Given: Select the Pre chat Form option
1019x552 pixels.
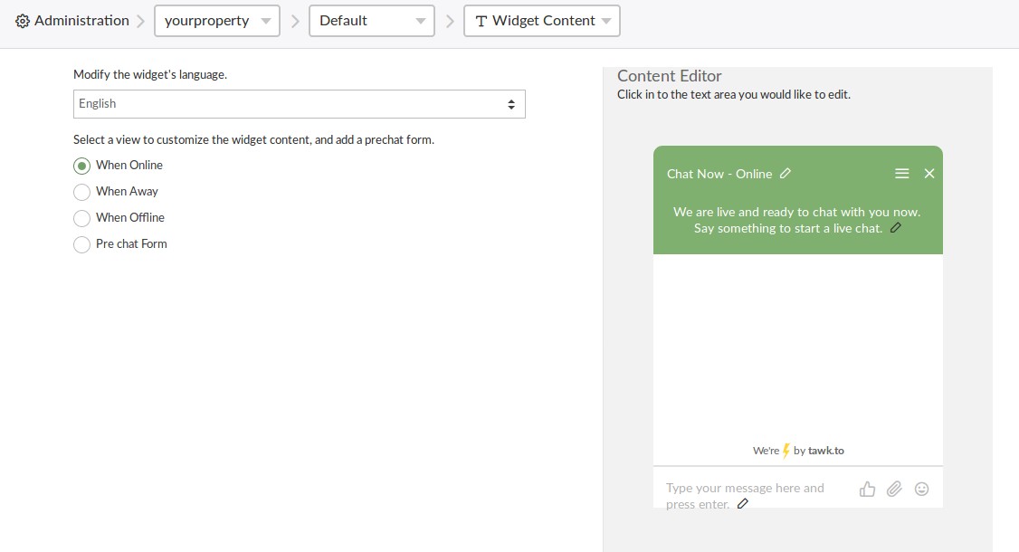Looking at the screenshot, I should point(81,244).
